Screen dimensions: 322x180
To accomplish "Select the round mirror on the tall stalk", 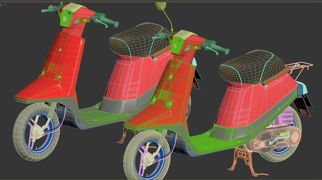I will [x=160, y=6].
